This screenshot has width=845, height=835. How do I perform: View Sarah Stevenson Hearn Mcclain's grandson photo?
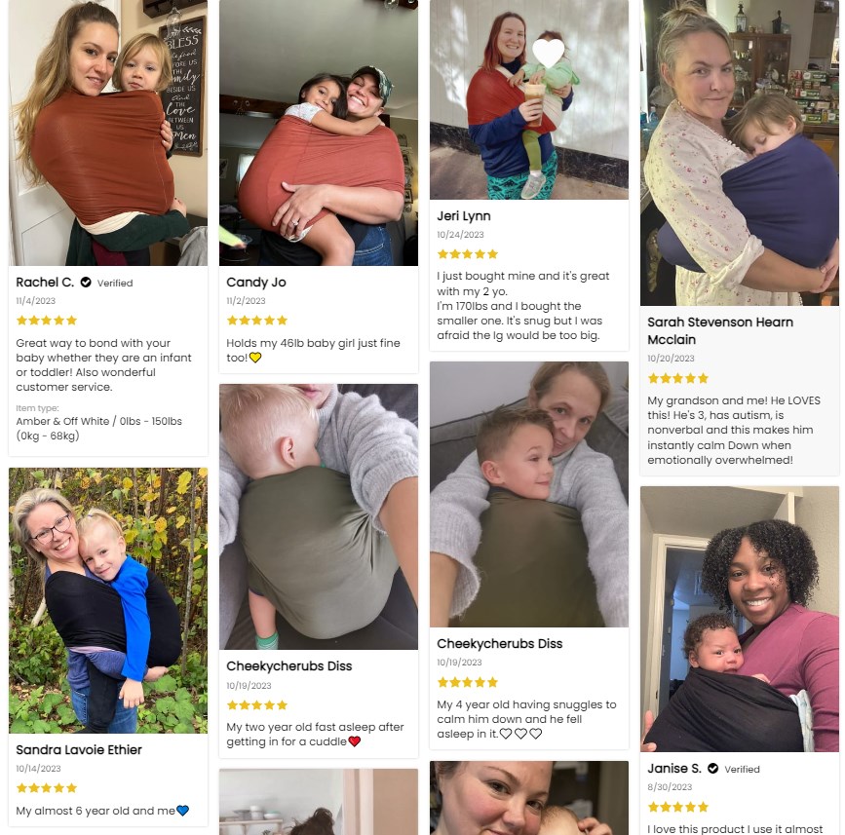click(x=740, y=152)
